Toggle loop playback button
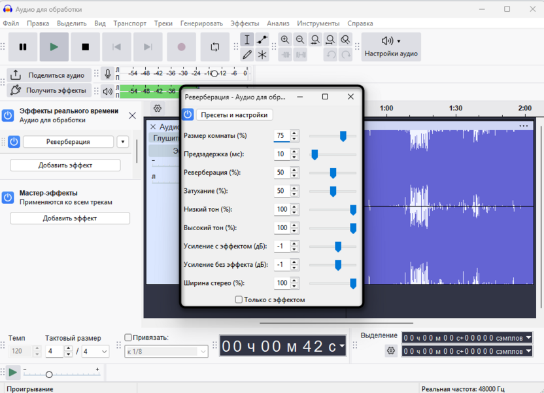The width and height of the screenshot is (544, 393). [214, 47]
